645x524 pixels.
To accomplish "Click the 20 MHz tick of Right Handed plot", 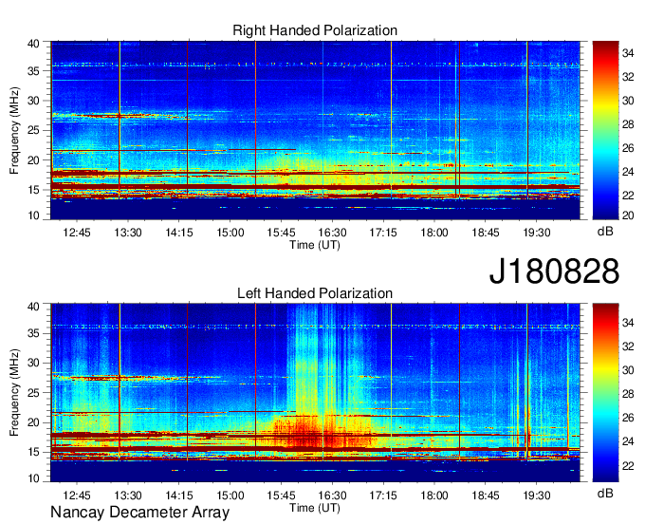I will [x=33, y=160].
